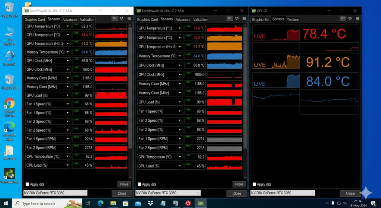Open the notification center icon in the tray
The image size is (381, 208).
tap(374, 204)
